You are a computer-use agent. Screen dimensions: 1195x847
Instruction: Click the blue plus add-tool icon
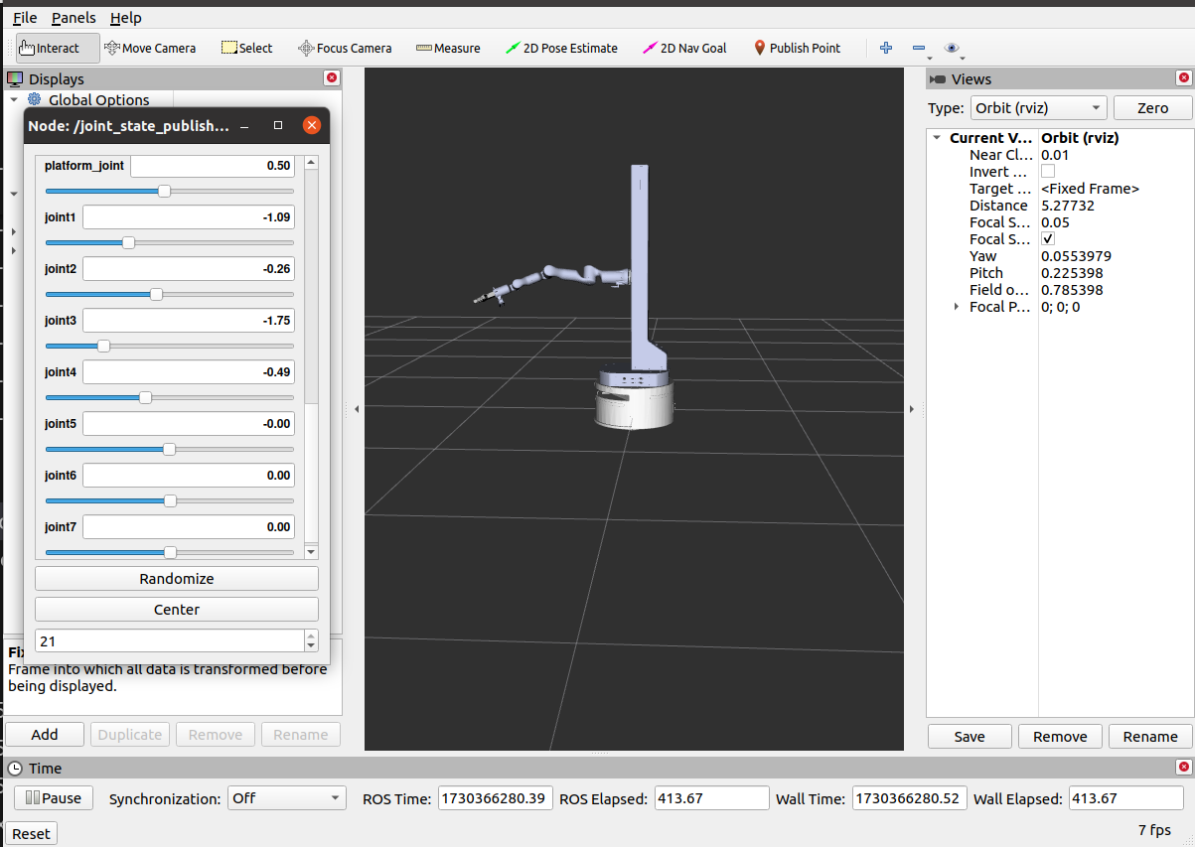[x=886, y=48]
